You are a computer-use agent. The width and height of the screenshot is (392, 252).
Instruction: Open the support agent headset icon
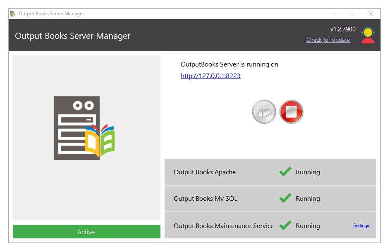tap(368, 35)
